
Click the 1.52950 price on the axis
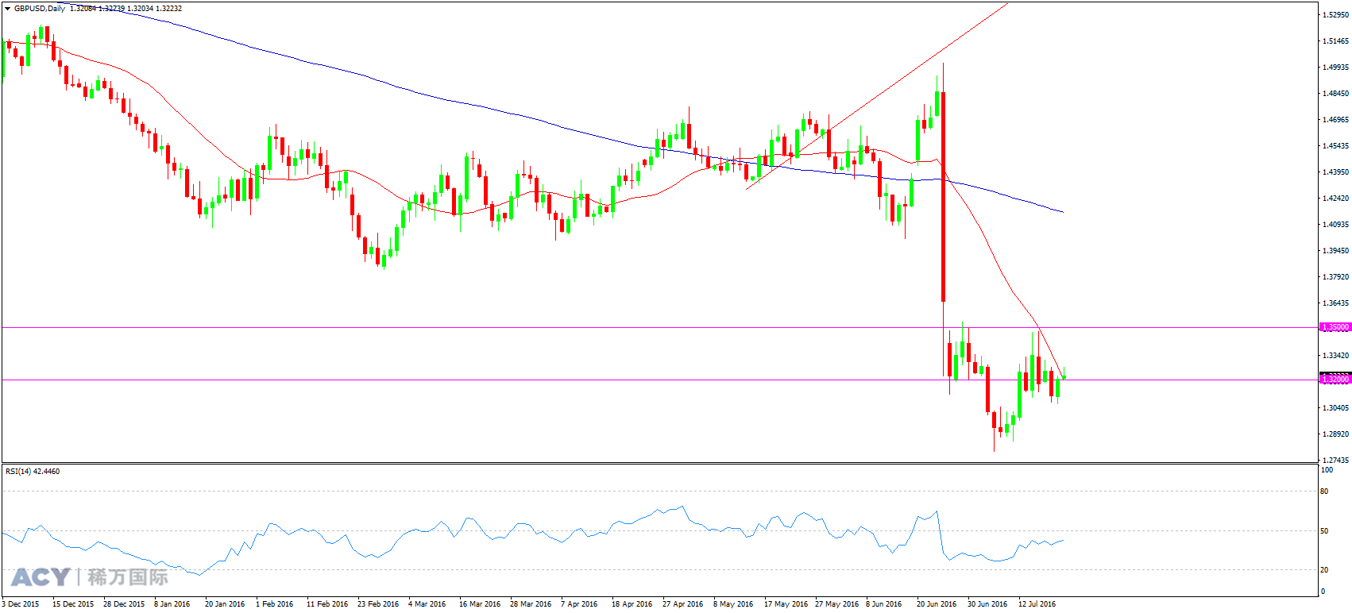[1335, 14]
